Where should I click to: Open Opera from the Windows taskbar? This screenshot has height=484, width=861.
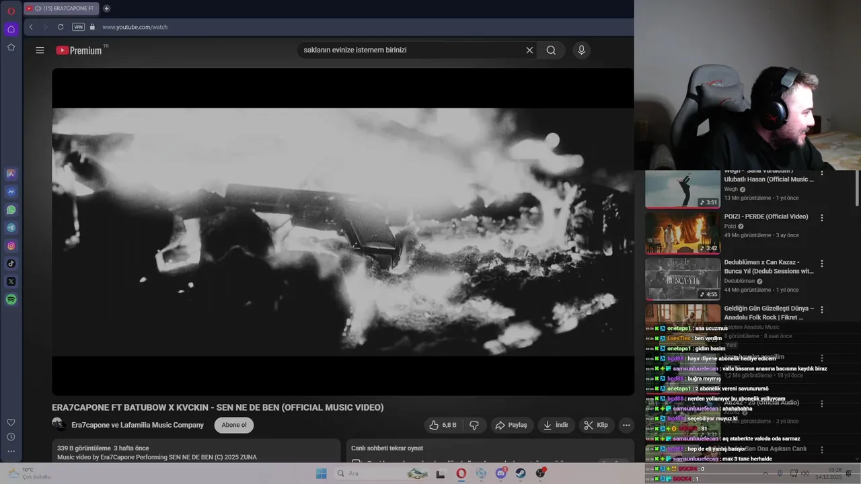tap(461, 473)
